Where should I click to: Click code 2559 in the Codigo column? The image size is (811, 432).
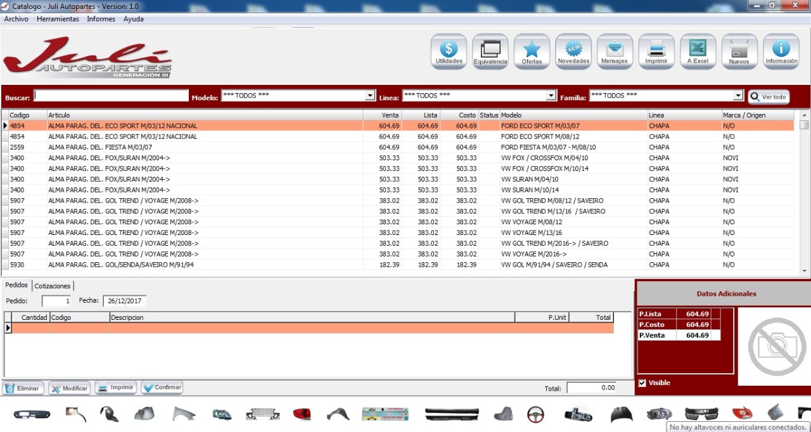coord(17,148)
